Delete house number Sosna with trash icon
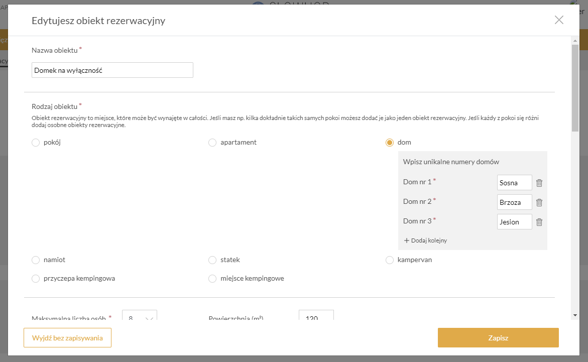 [539, 183]
